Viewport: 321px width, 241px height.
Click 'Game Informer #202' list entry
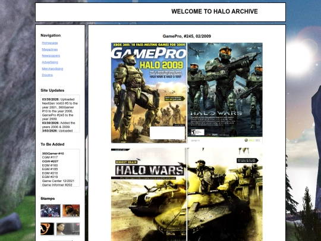click(57, 185)
